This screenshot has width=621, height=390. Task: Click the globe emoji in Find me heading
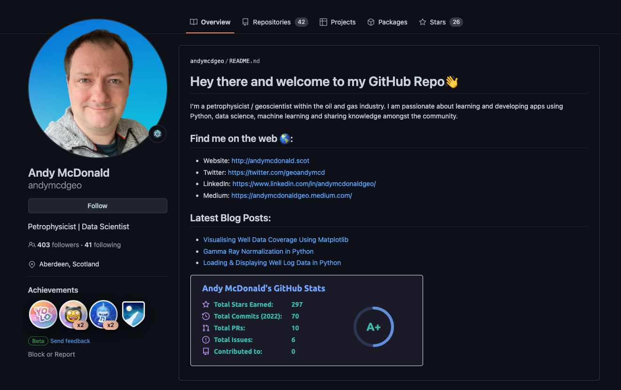coord(285,139)
